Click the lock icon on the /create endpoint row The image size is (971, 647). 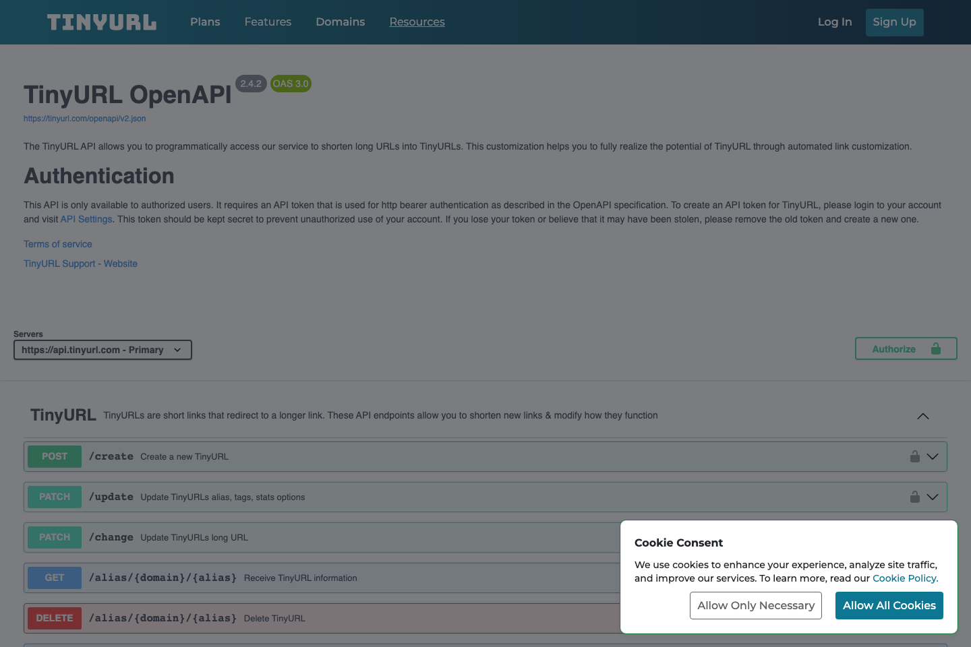(914, 456)
